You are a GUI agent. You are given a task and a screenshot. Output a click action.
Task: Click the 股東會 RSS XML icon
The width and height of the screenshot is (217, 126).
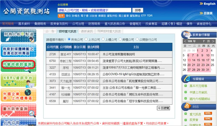click(x=208, y=119)
